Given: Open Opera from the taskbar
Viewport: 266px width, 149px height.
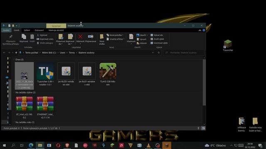Looking at the screenshot, I should tap(58, 145).
